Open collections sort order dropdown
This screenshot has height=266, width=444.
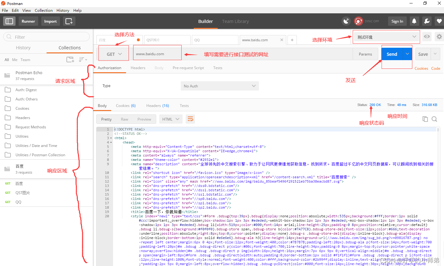[x=83, y=60]
